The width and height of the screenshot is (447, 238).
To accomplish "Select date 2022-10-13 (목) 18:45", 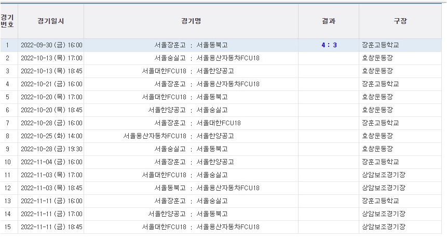I will (51, 71).
